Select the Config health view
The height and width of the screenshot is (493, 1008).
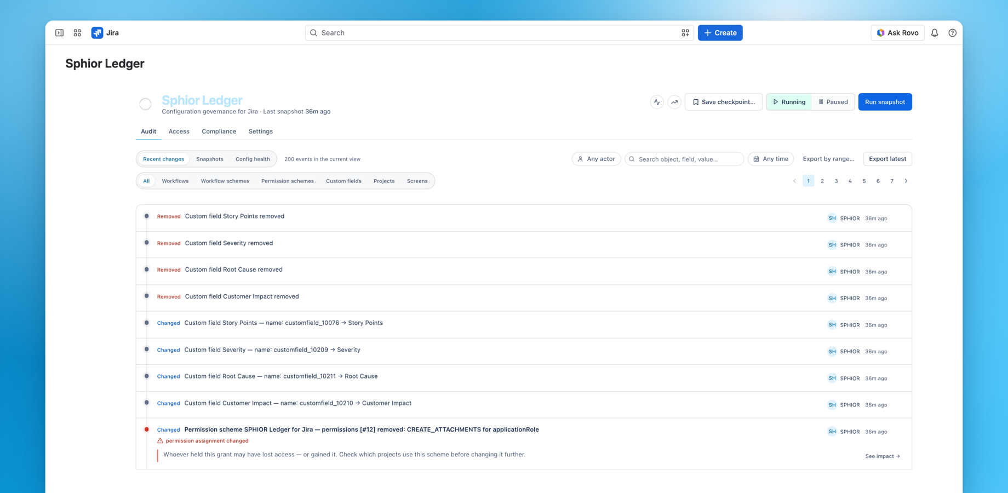pyautogui.click(x=253, y=159)
